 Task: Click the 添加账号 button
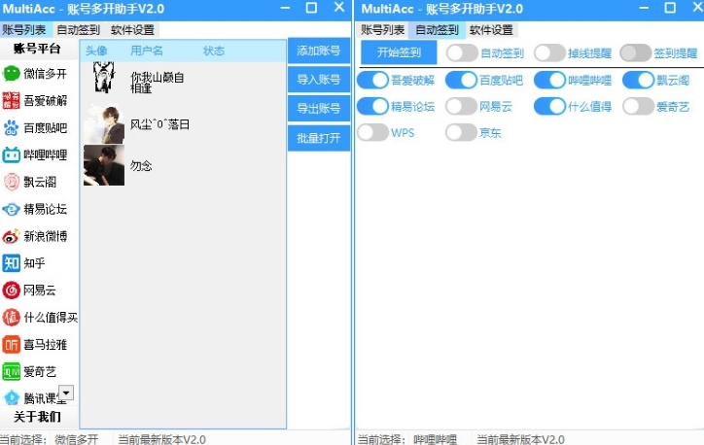pyautogui.click(x=318, y=51)
